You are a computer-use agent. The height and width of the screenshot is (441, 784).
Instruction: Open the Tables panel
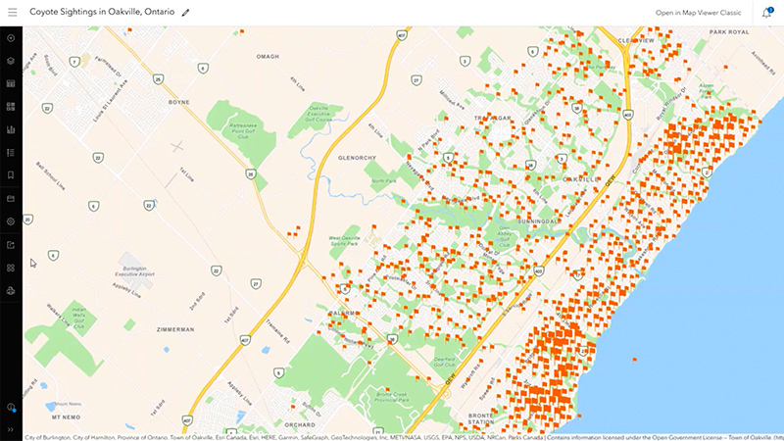tap(11, 83)
